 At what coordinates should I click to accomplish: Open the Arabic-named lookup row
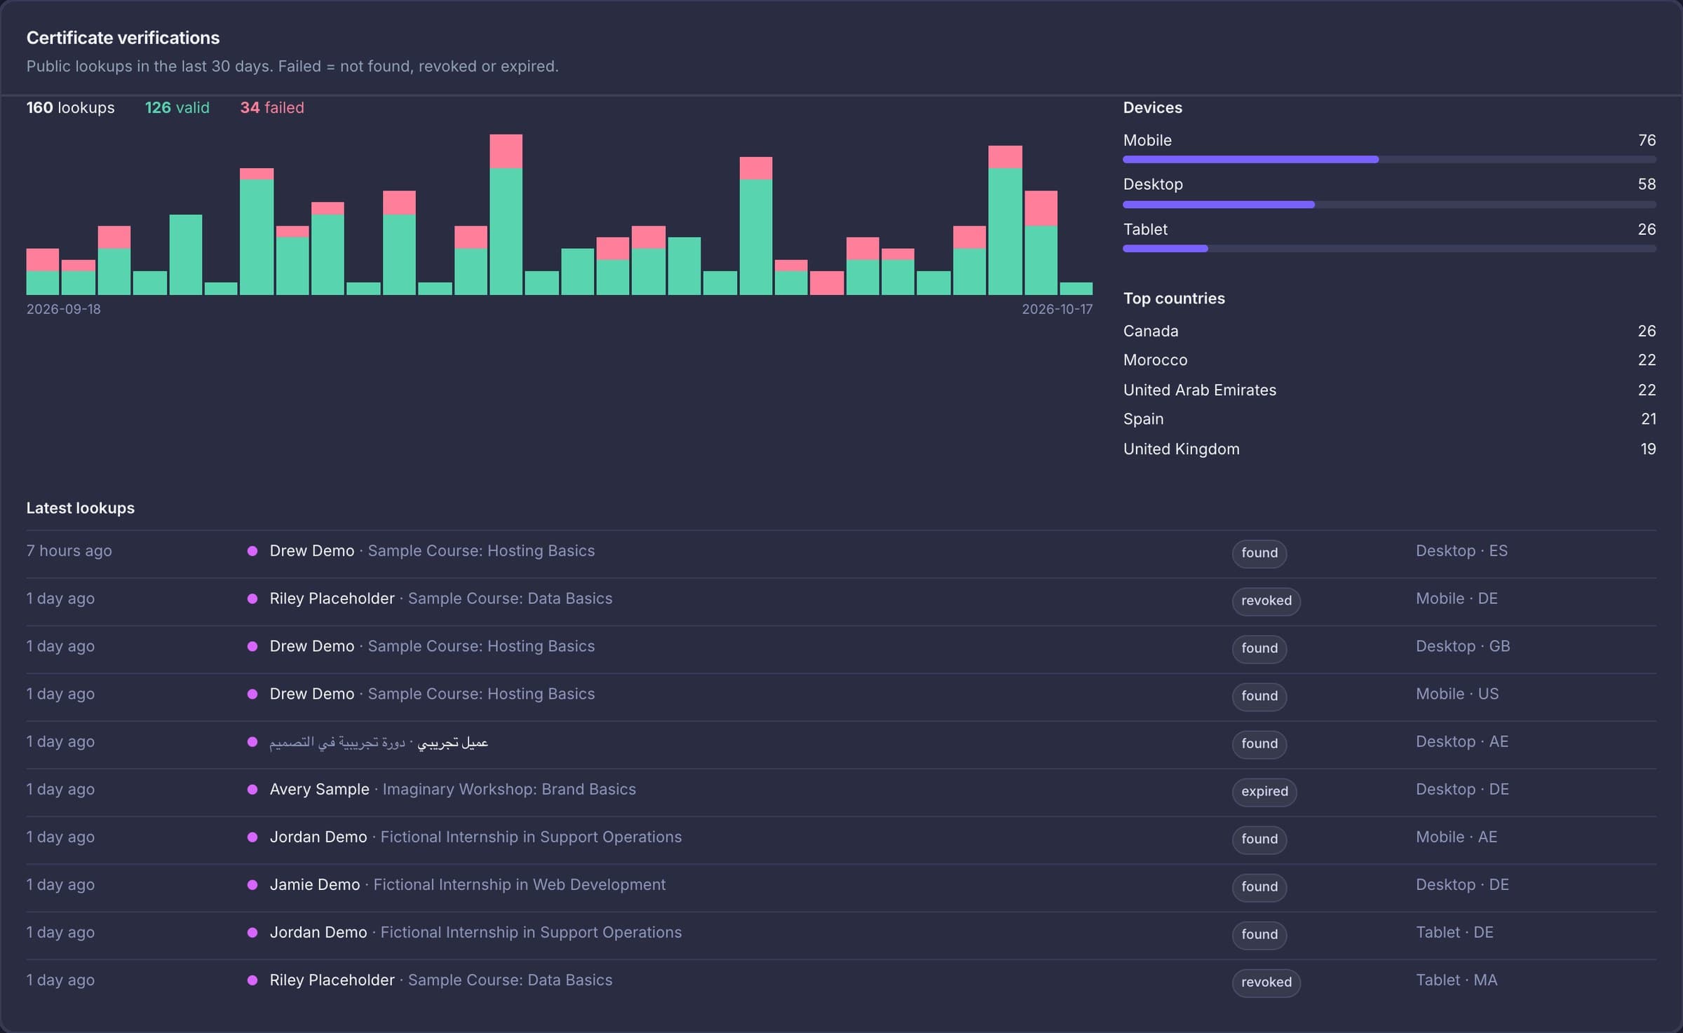click(x=841, y=744)
